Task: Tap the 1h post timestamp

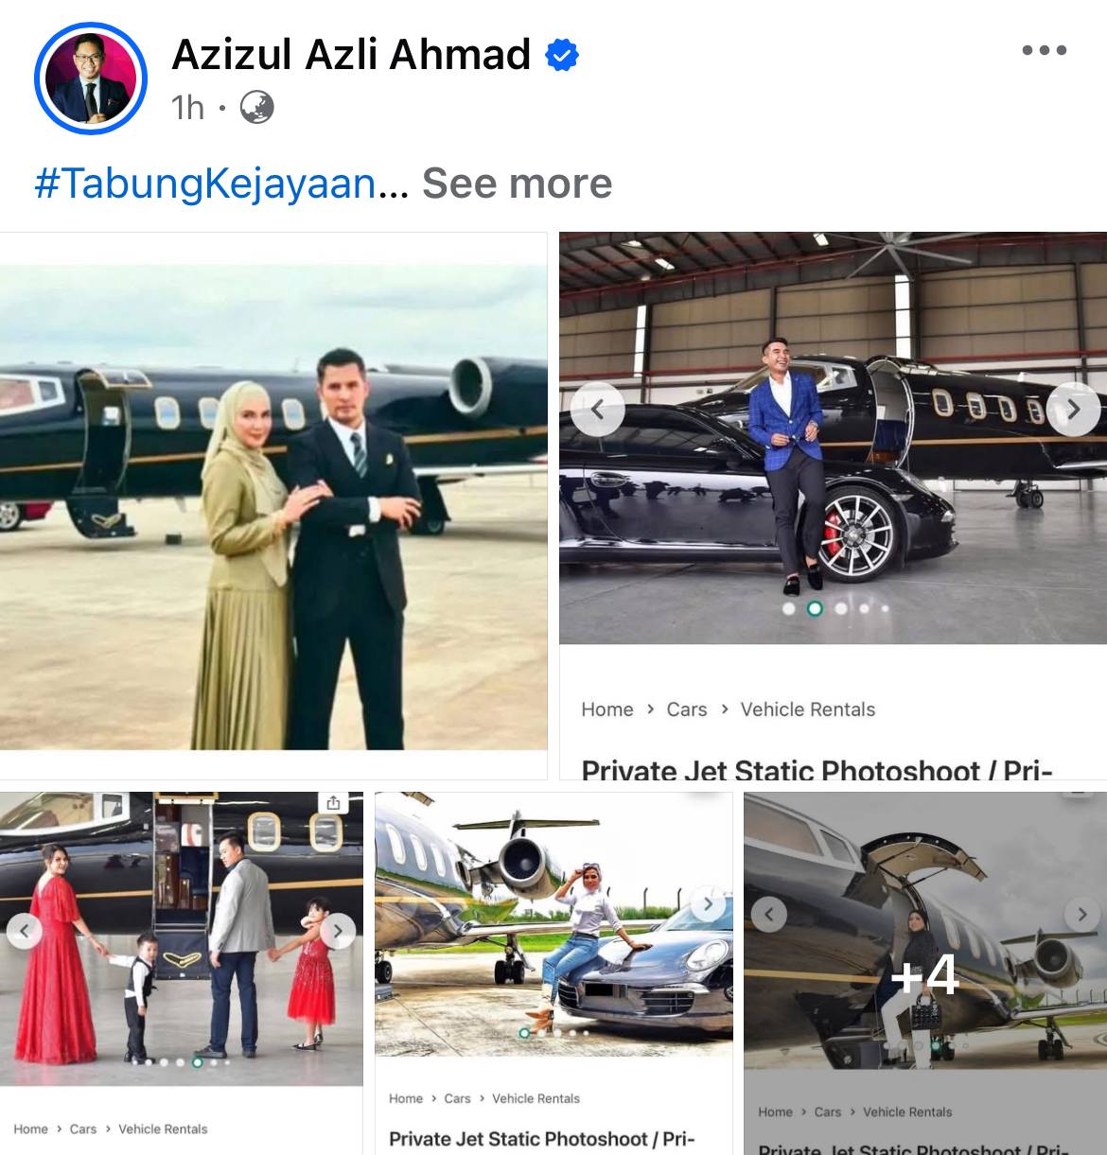Action: point(188,108)
